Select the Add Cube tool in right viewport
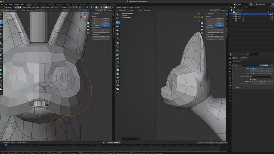 pyautogui.click(x=118, y=47)
